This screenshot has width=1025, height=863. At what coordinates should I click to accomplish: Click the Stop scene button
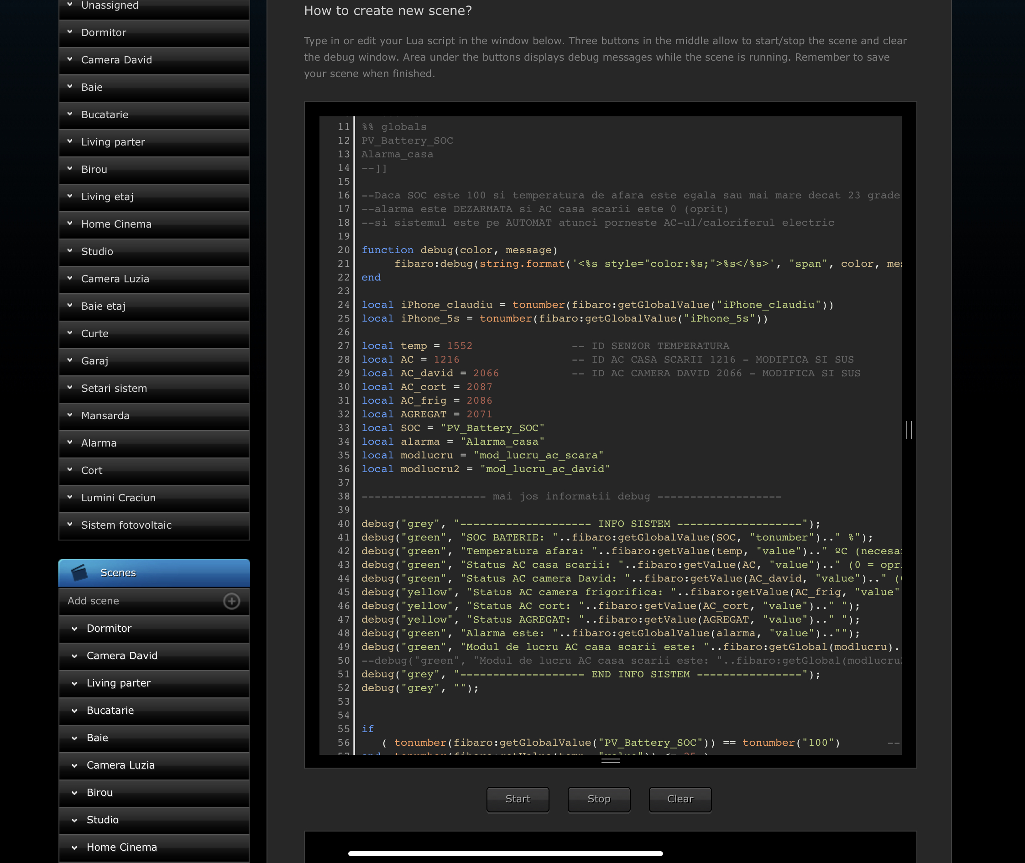(599, 800)
